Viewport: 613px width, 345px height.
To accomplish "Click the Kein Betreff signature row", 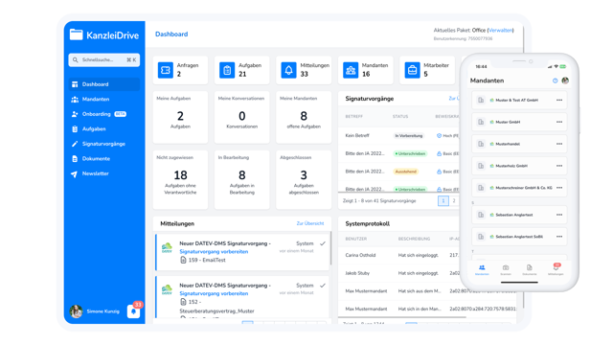I will click(398, 136).
